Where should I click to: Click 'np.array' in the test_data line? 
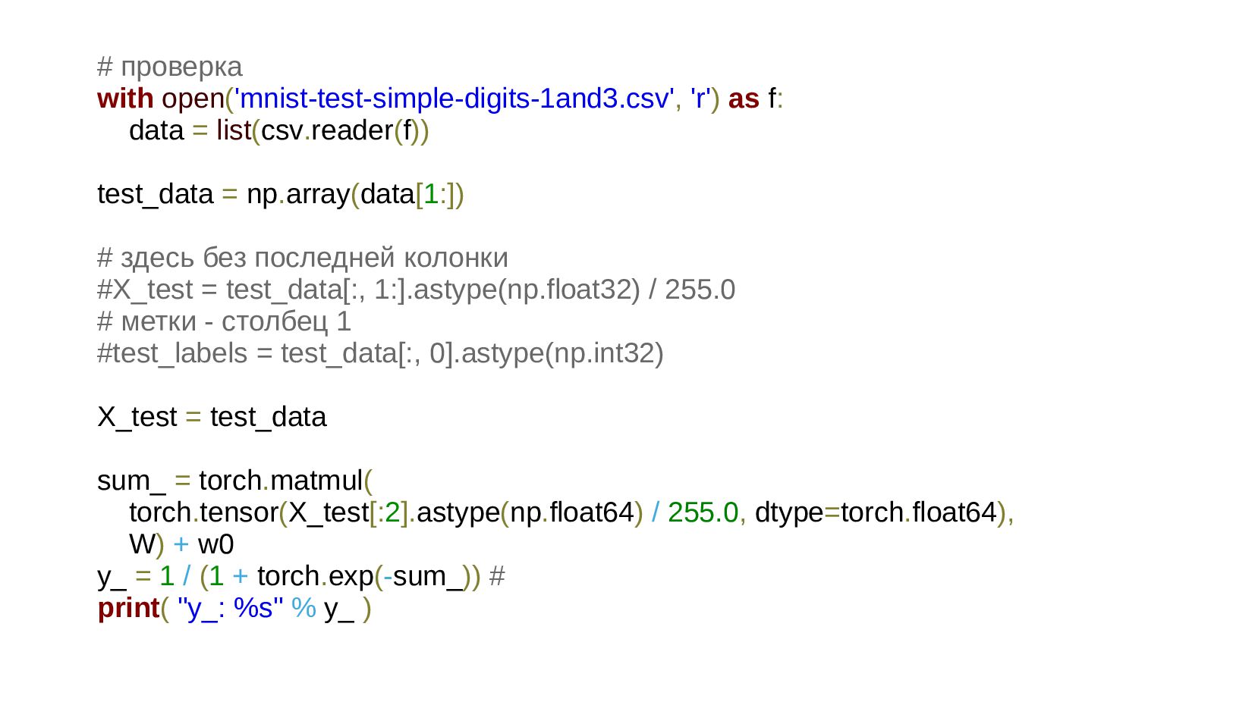(x=298, y=194)
